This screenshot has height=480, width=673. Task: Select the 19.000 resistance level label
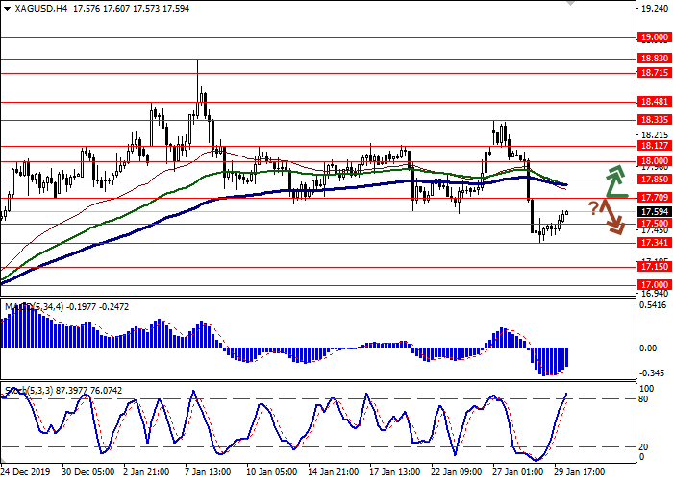653,38
